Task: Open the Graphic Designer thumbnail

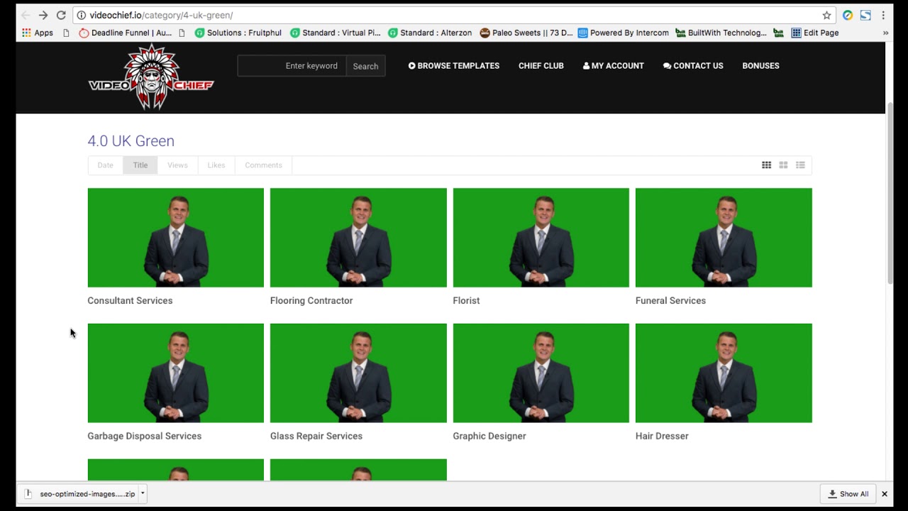Action: click(x=541, y=373)
